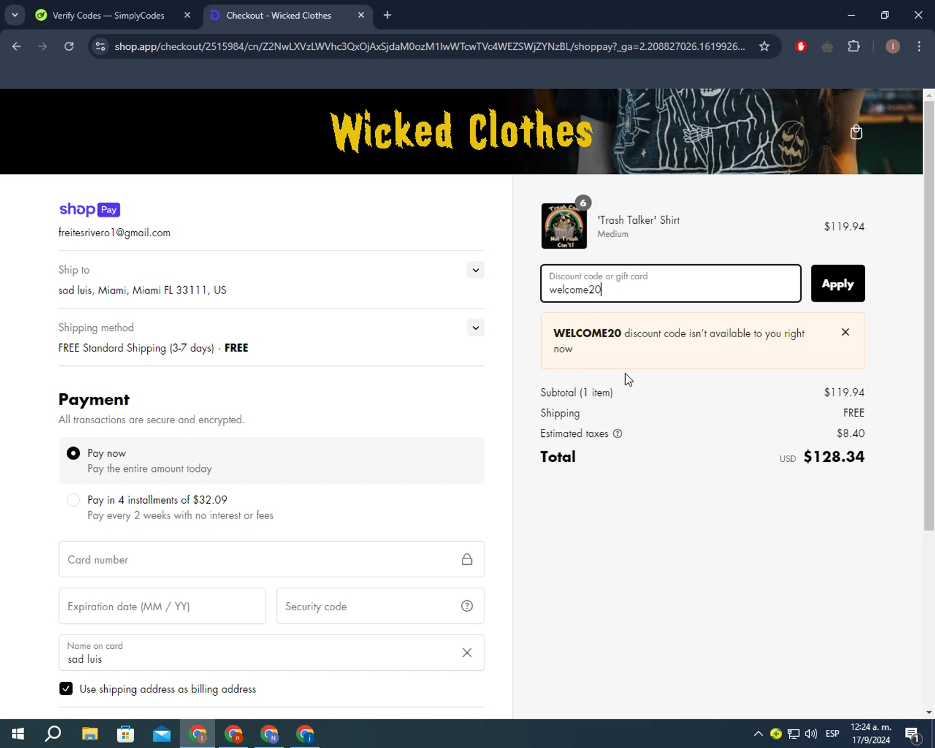Click the total amount $128.34
This screenshot has height=748, width=935.
(834, 457)
